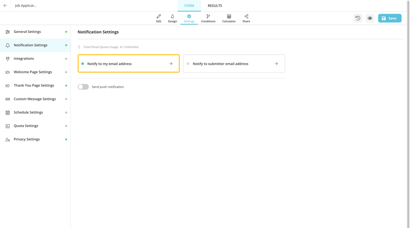Switch to the FORM tab
The width and height of the screenshot is (410, 228).
(x=189, y=6)
